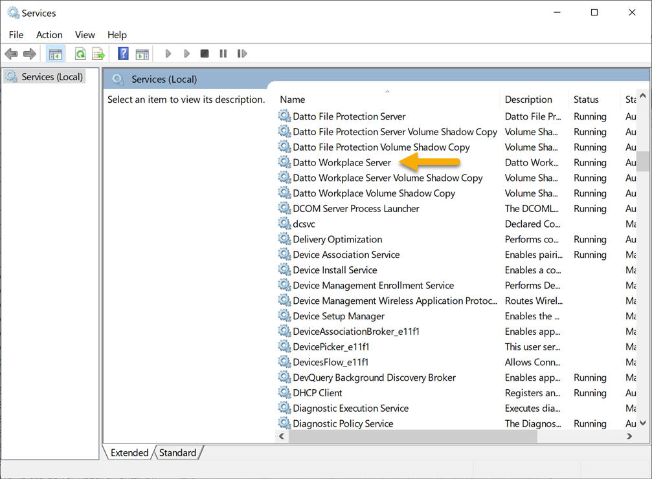Open the Export List icon
This screenshot has height=479, width=652.
pos(98,53)
